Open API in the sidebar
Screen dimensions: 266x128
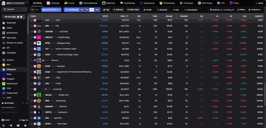click(8, 48)
